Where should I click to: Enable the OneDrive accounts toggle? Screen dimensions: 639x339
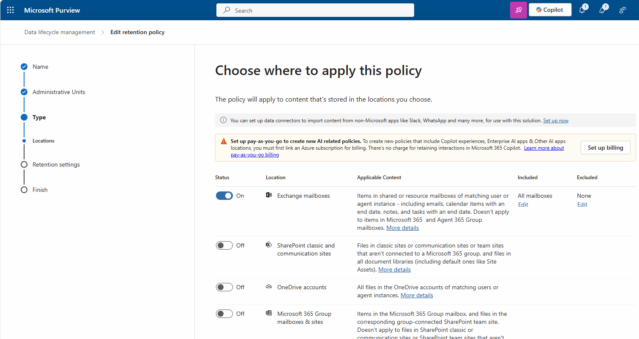click(224, 287)
